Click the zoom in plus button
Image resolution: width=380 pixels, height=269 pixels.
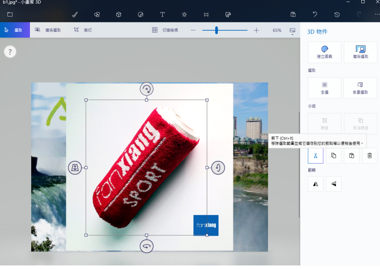coord(256,30)
